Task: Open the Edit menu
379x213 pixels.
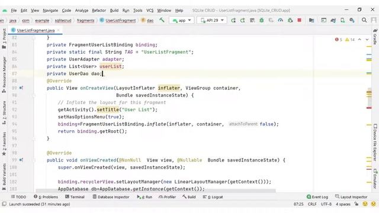Action: [24, 11]
